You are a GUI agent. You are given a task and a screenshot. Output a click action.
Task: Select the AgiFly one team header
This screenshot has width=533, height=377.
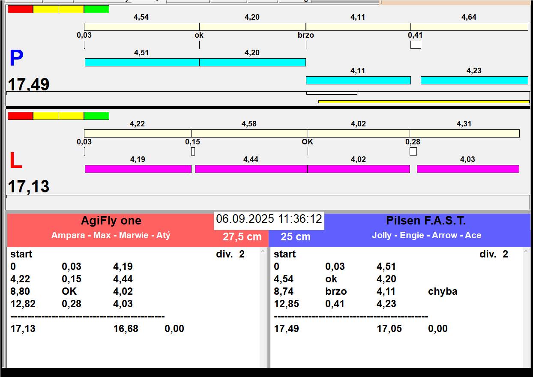(111, 221)
